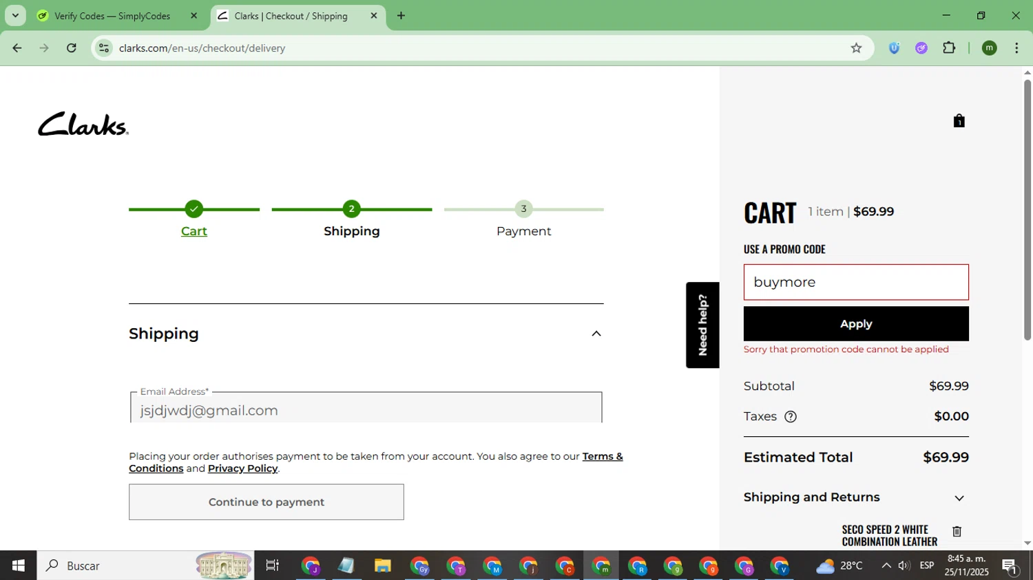Screen dimensions: 1033x580
Task: Apply the promo code
Action: coord(856,323)
